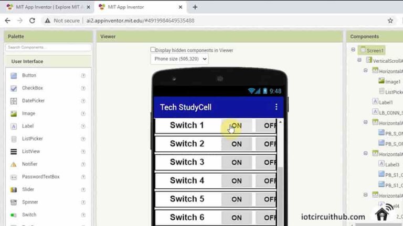Pick the DatePicker palette icon

point(14,101)
